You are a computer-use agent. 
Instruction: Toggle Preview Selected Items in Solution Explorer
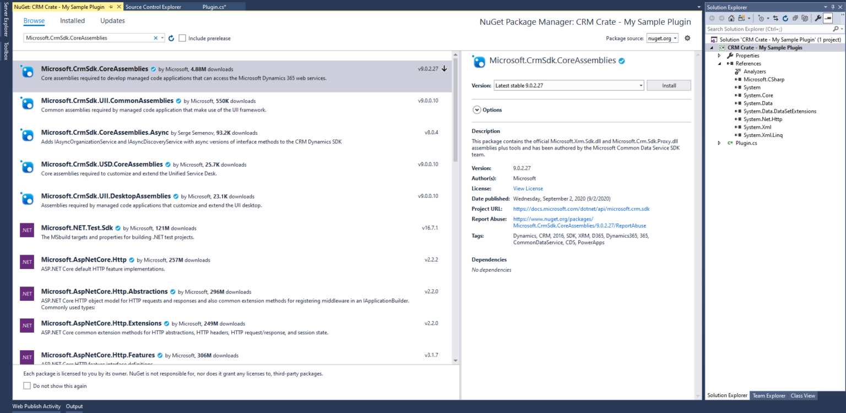point(828,18)
